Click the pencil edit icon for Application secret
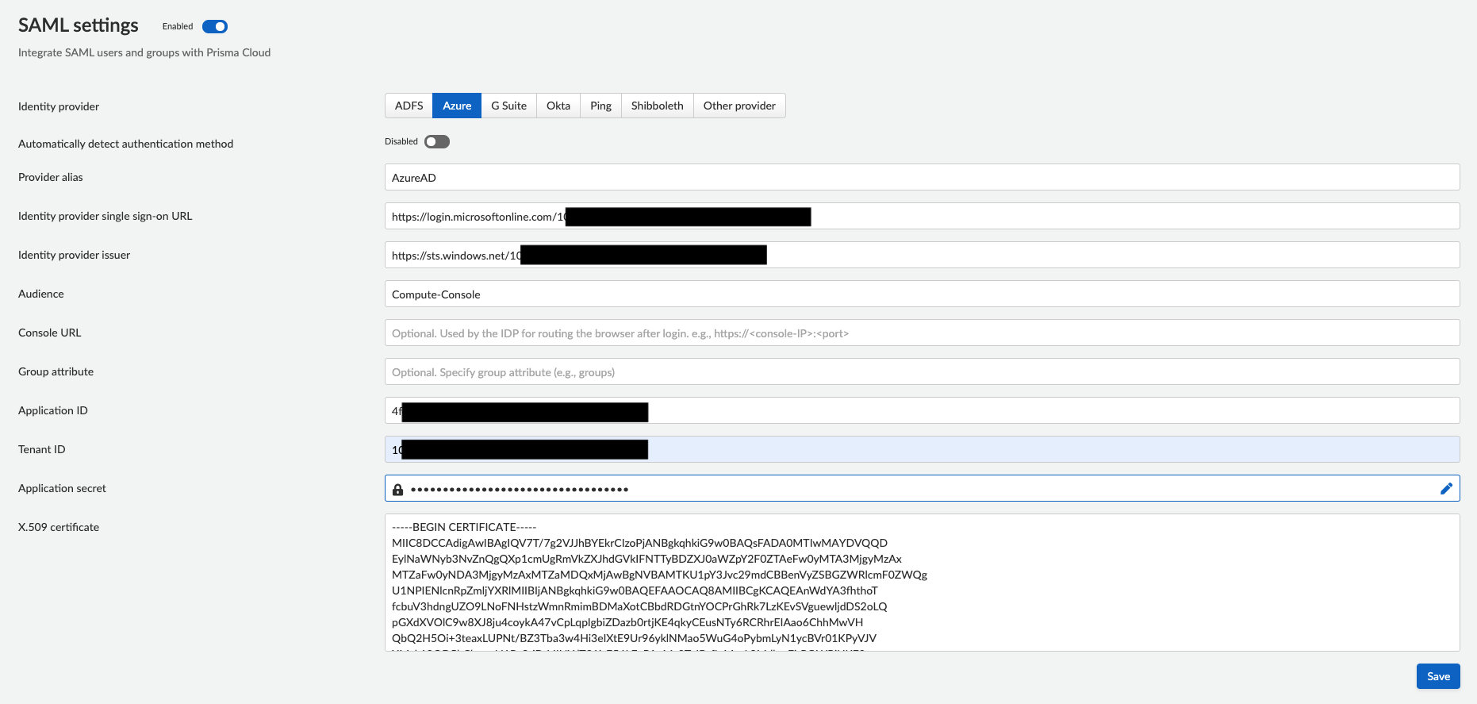Screen dimensions: 1477x704 [x=1446, y=489]
